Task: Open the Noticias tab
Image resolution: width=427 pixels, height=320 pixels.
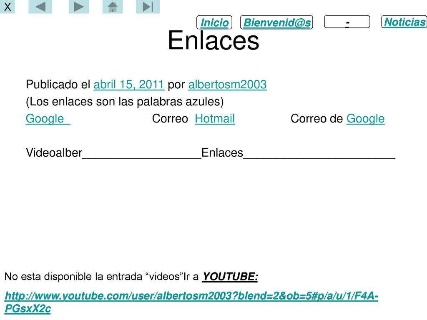Action: click(x=404, y=22)
